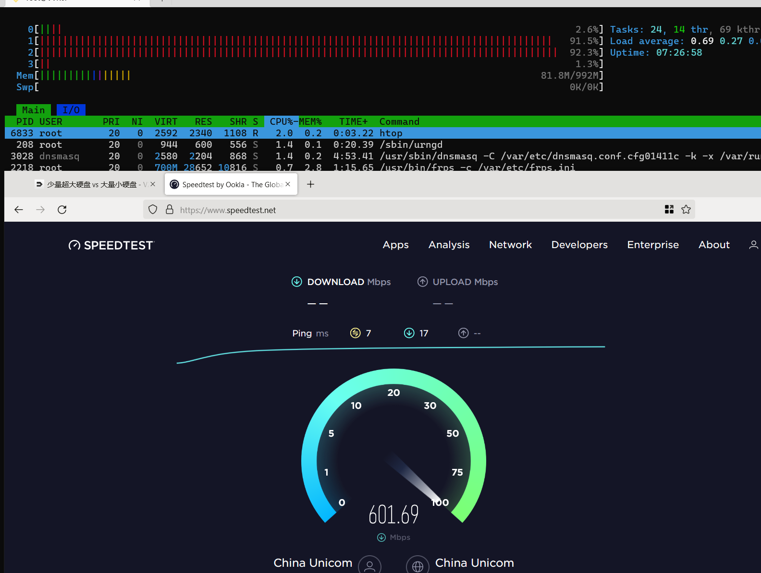
Task: Click the Speedtest logo
Action: point(111,245)
